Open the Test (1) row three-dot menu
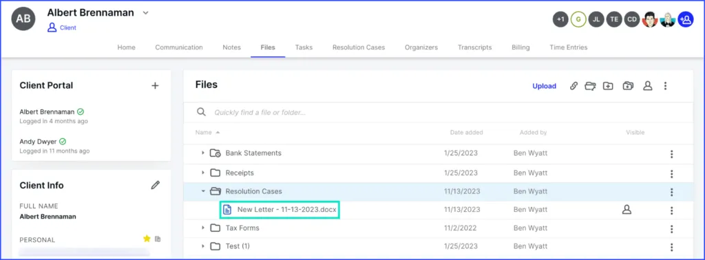This screenshot has width=705, height=260. click(672, 248)
